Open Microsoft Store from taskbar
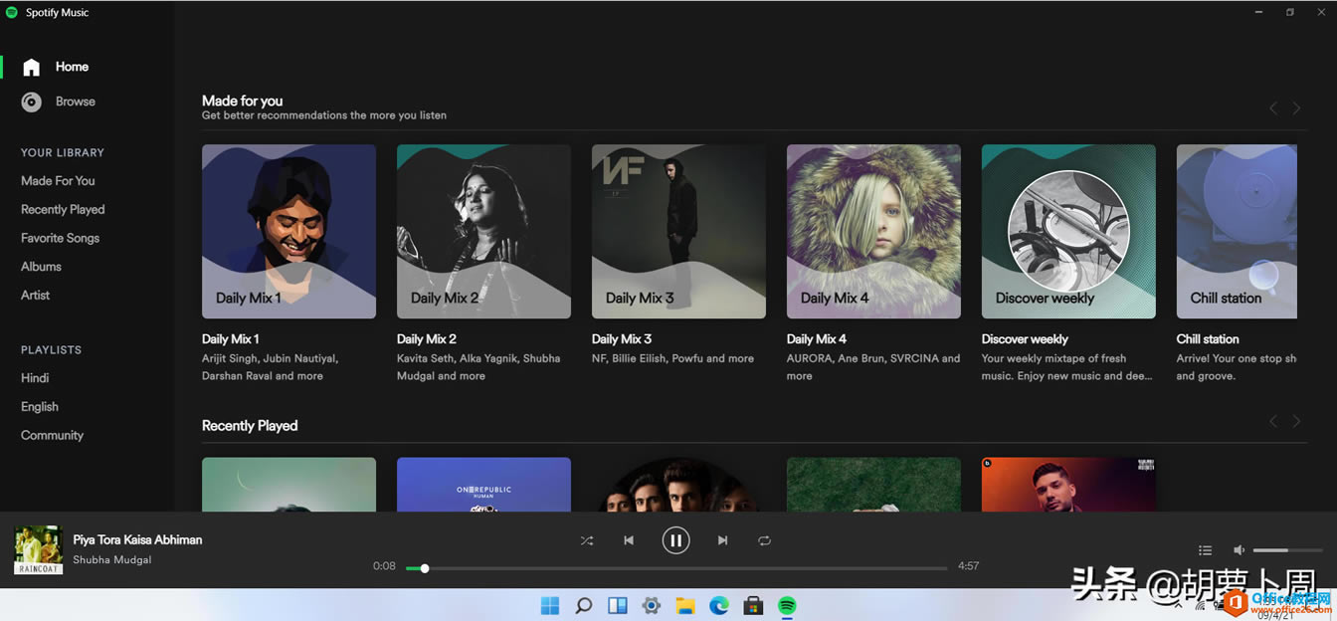 tap(753, 605)
